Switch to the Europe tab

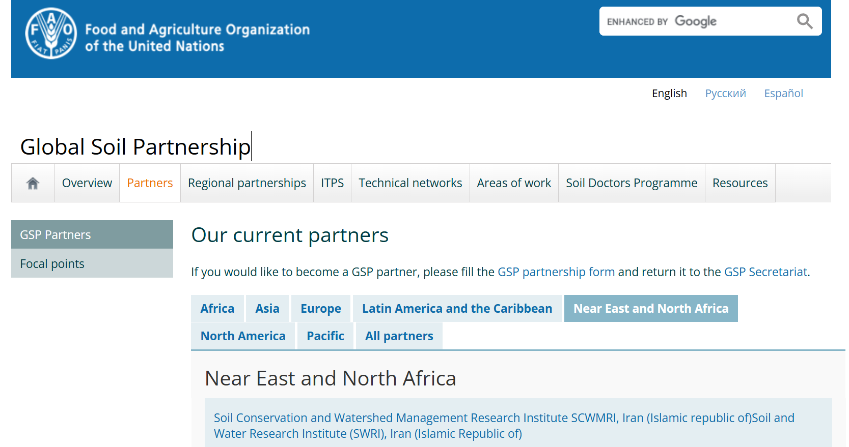[x=321, y=309]
